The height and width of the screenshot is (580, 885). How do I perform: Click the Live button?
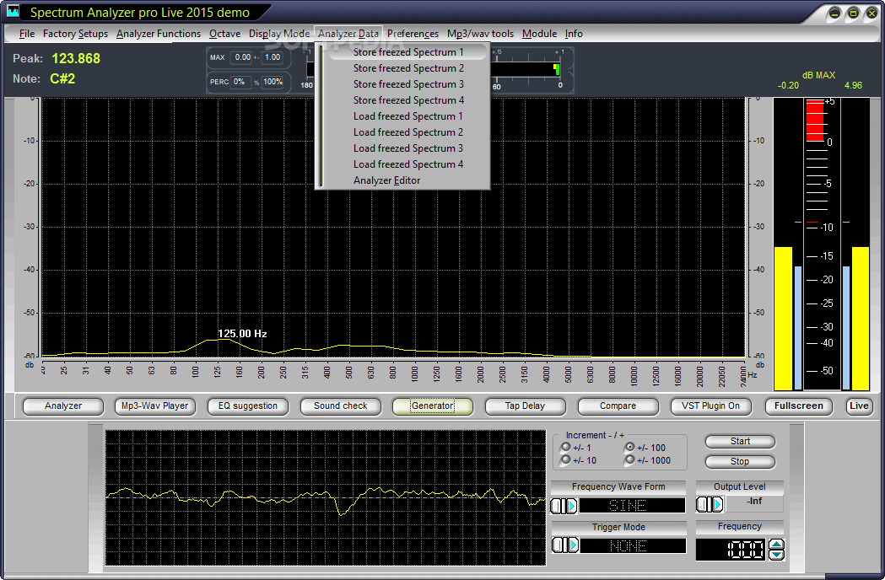[859, 406]
